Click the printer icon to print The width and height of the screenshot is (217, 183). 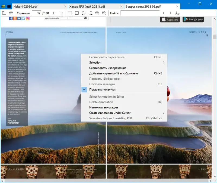coord(11,13)
